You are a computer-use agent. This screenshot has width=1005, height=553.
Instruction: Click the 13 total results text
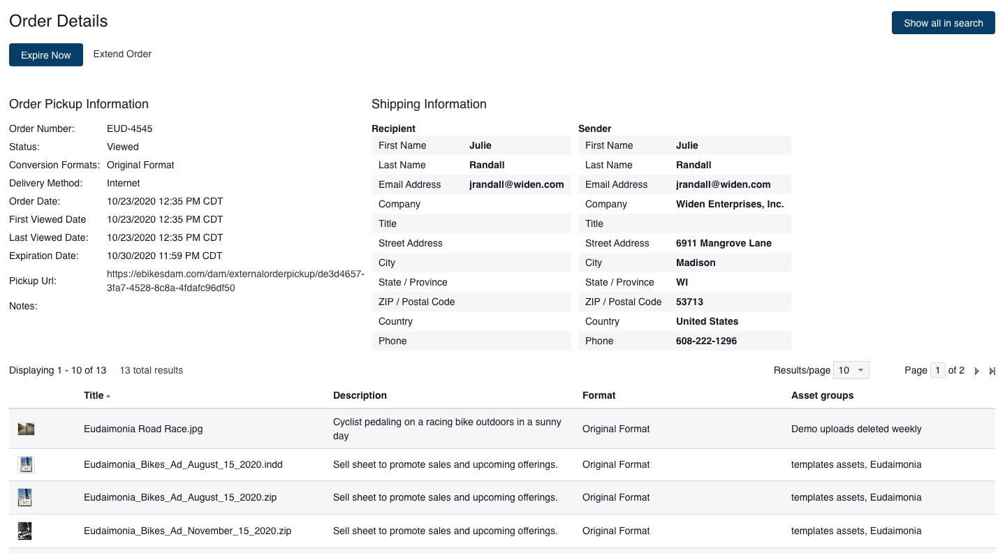pyautogui.click(x=151, y=370)
